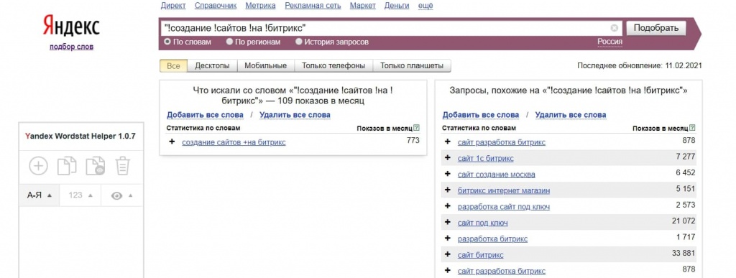Sort helper list alphabetically via 'А-Я'
Screen dimensions: 736x278
pyautogui.click(x=40, y=195)
